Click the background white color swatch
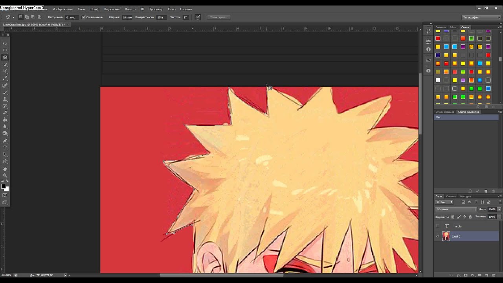503x283 pixels. [x=7, y=189]
